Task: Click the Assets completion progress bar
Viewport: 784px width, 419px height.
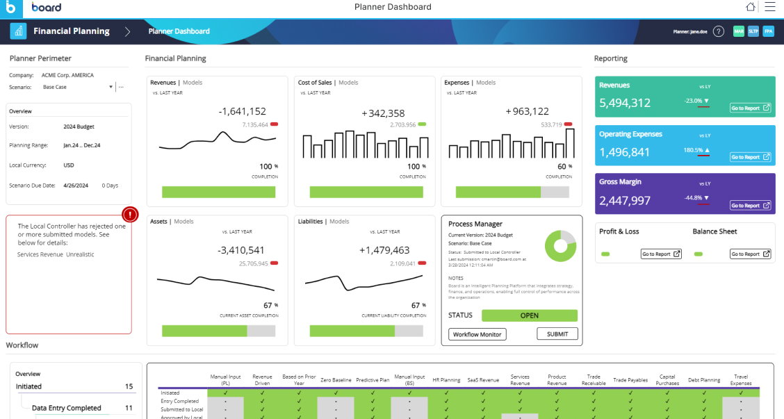Action: click(215, 332)
